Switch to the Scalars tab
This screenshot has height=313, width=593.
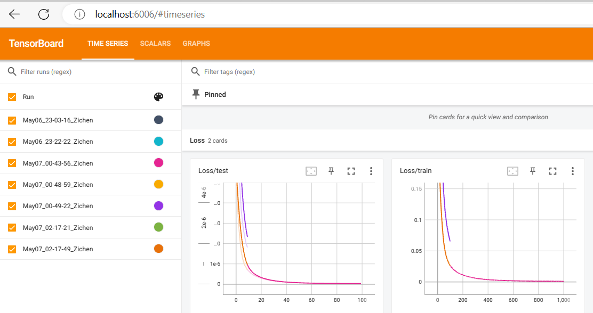pos(155,44)
